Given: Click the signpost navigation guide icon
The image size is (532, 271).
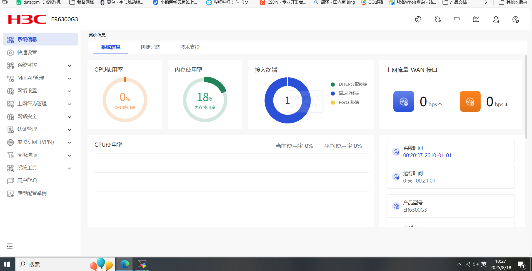Looking at the screenshot, I should [x=457, y=19].
